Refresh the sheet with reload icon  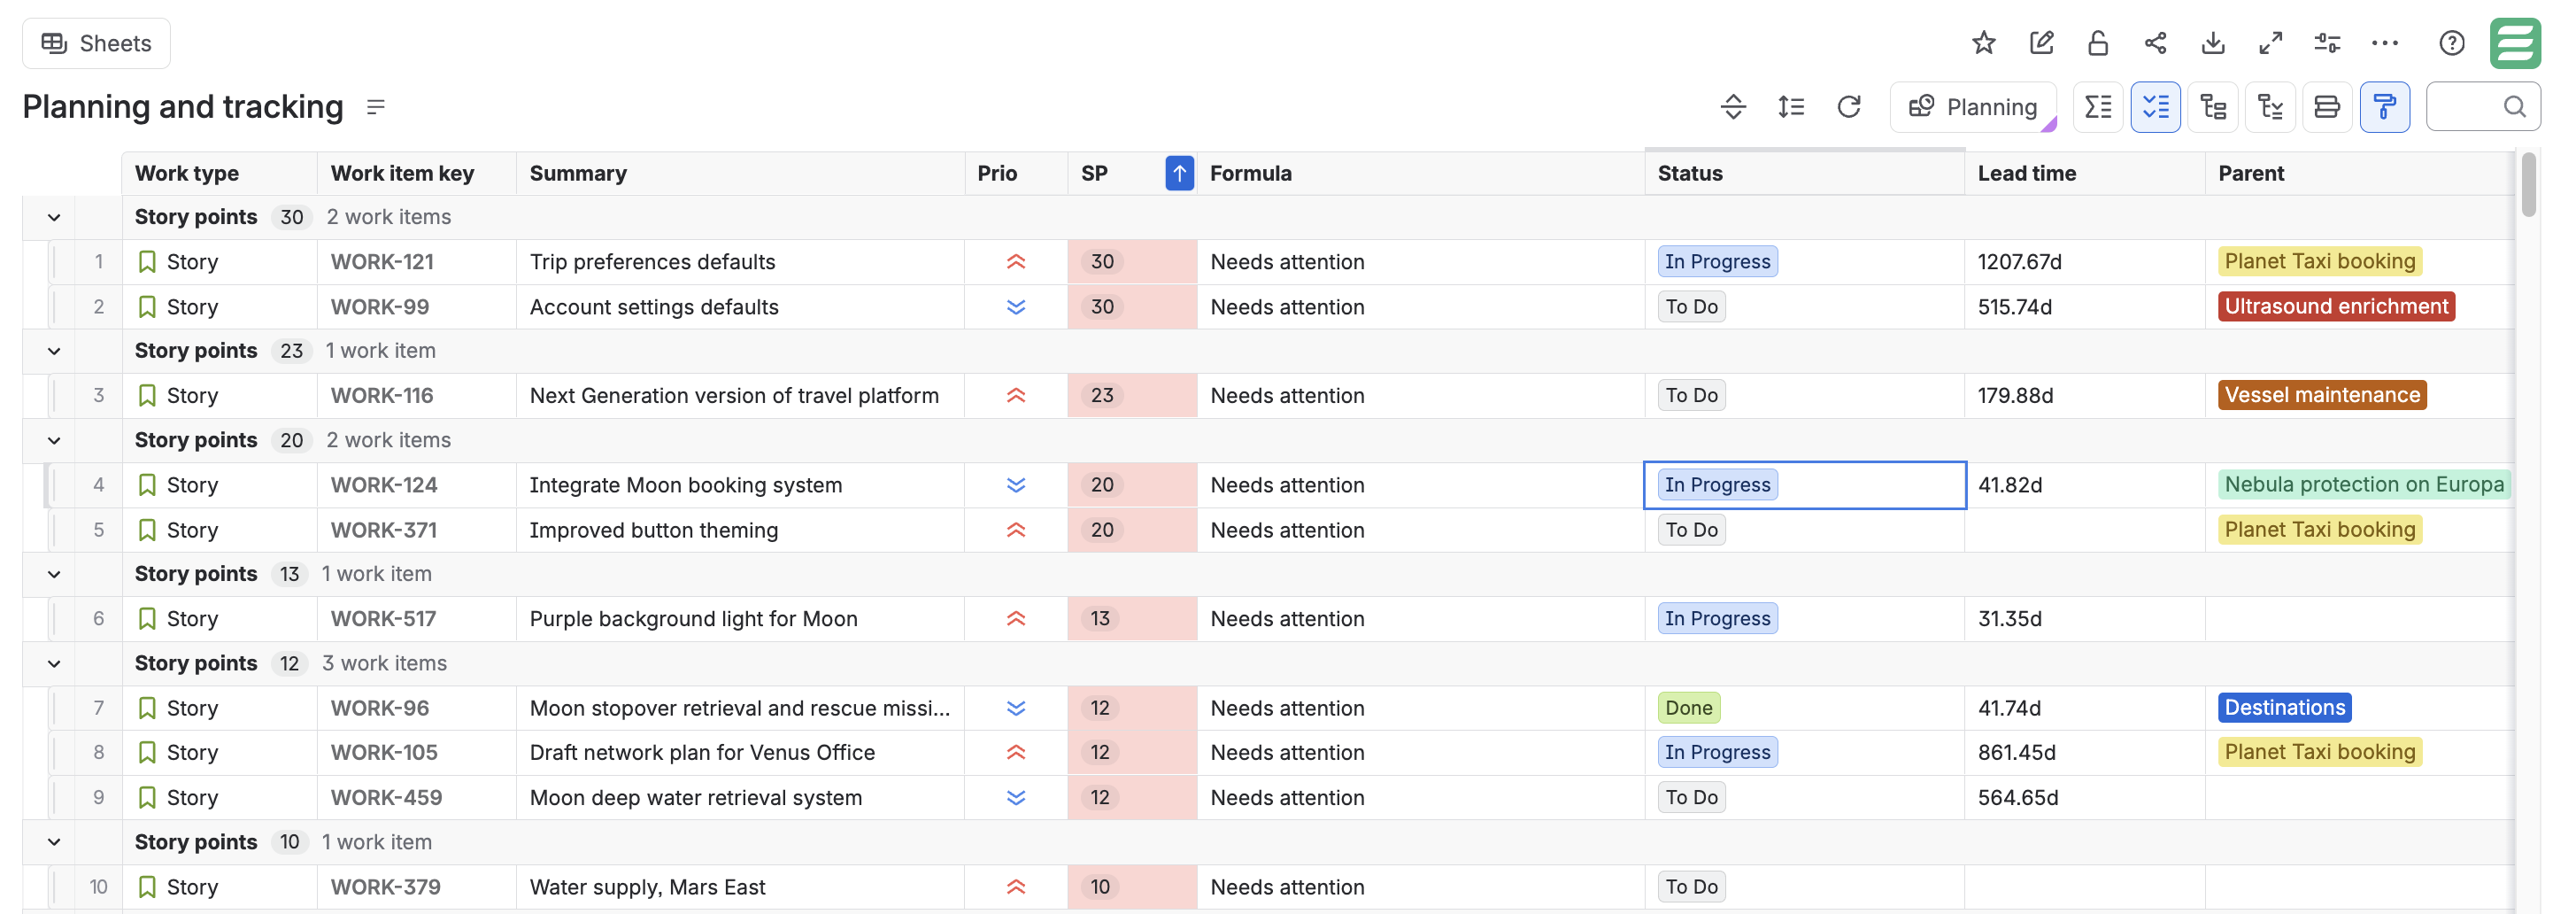coord(1848,107)
